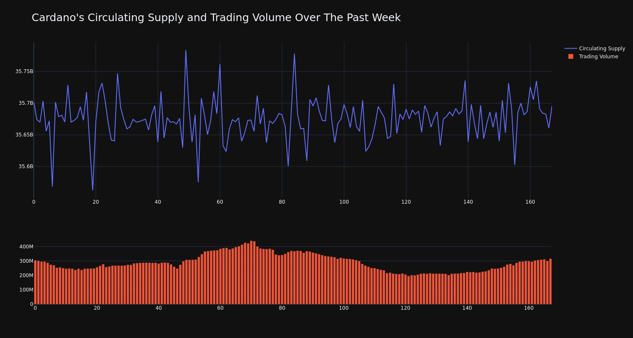Click the supply line peak near hour 49
633x338 pixels.
(x=186, y=51)
